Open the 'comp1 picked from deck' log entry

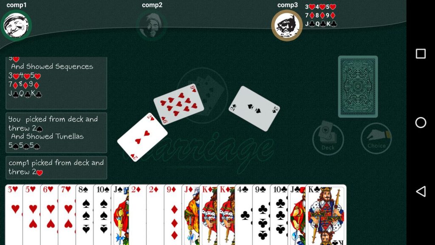(x=56, y=168)
